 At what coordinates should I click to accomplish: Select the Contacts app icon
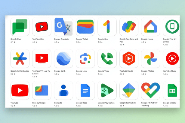tap(63, 90)
